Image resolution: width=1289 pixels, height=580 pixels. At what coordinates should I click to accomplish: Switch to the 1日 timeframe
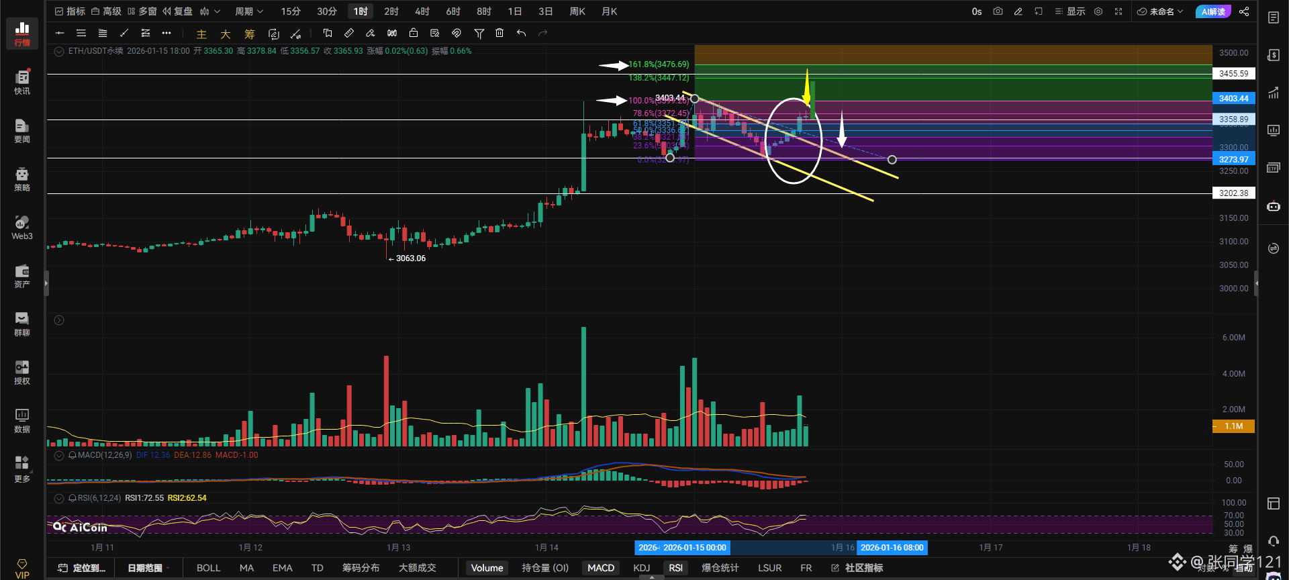(515, 11)
